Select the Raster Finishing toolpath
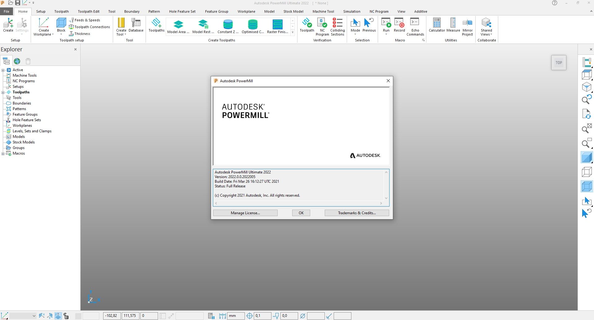Screen dimensions: 594x320 (x=278, y=26)
